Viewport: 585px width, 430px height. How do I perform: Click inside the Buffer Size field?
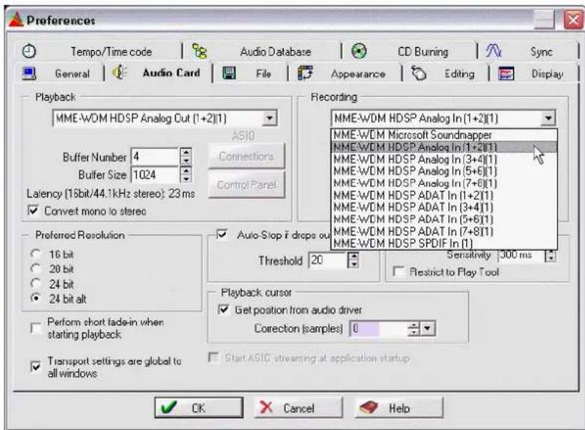(155, 174)
